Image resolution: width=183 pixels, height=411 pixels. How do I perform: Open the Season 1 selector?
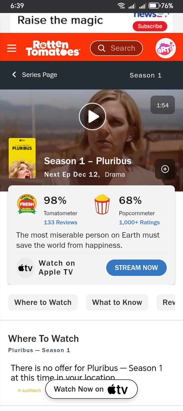tap(146, 75)
